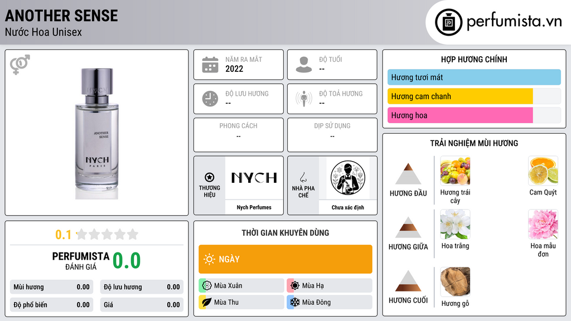Click the Dịp sử dụng card

332,135
